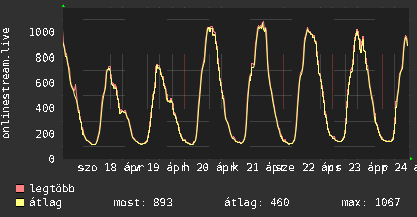Click the green arrow at X axis end
Image resolution: width=417 pixels, height=217 pixels.
tap(411, 159)
